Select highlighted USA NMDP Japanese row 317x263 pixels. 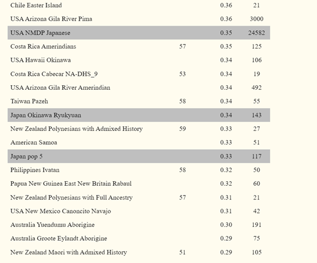139,33
